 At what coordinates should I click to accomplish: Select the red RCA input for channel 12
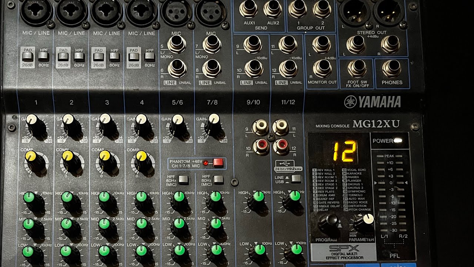281,147
